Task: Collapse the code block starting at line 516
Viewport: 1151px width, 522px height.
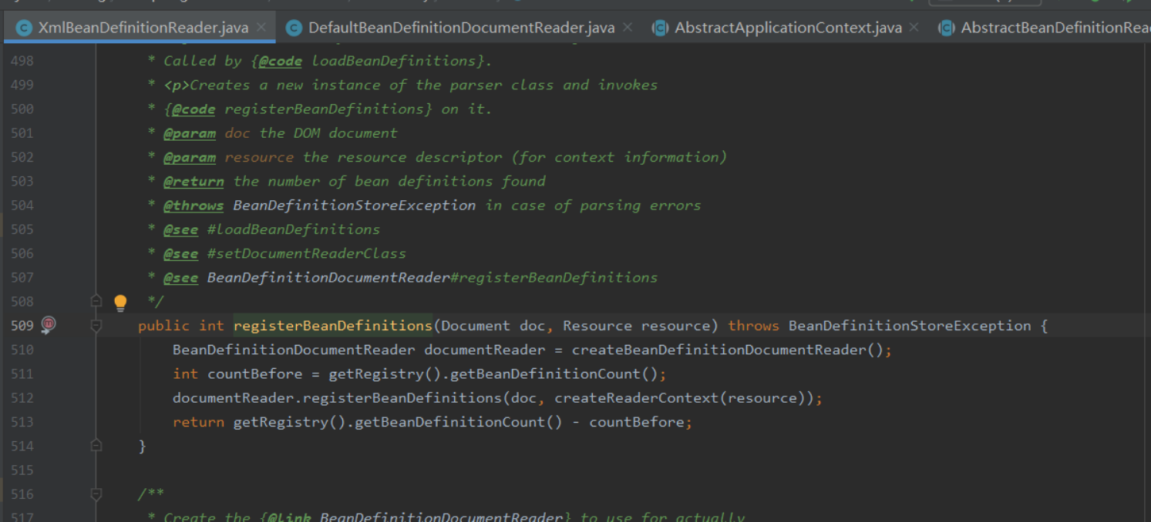Action: (96, 494)
